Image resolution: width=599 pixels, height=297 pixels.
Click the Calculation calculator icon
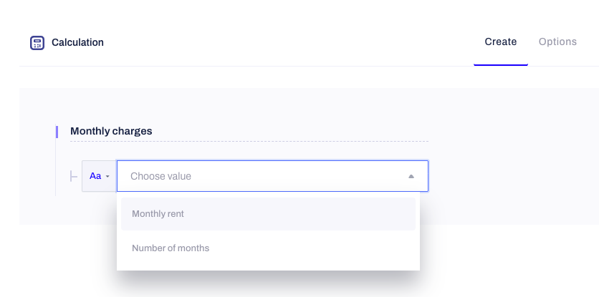(x=37, y=43)
